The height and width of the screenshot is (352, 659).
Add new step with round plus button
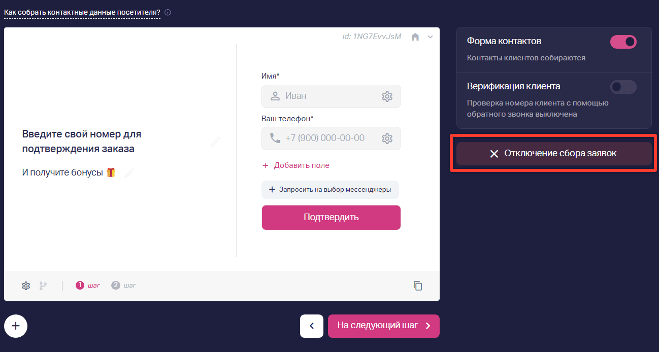(x=16, y=326)
